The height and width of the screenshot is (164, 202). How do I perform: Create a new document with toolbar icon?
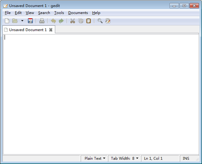pos(7,21)
